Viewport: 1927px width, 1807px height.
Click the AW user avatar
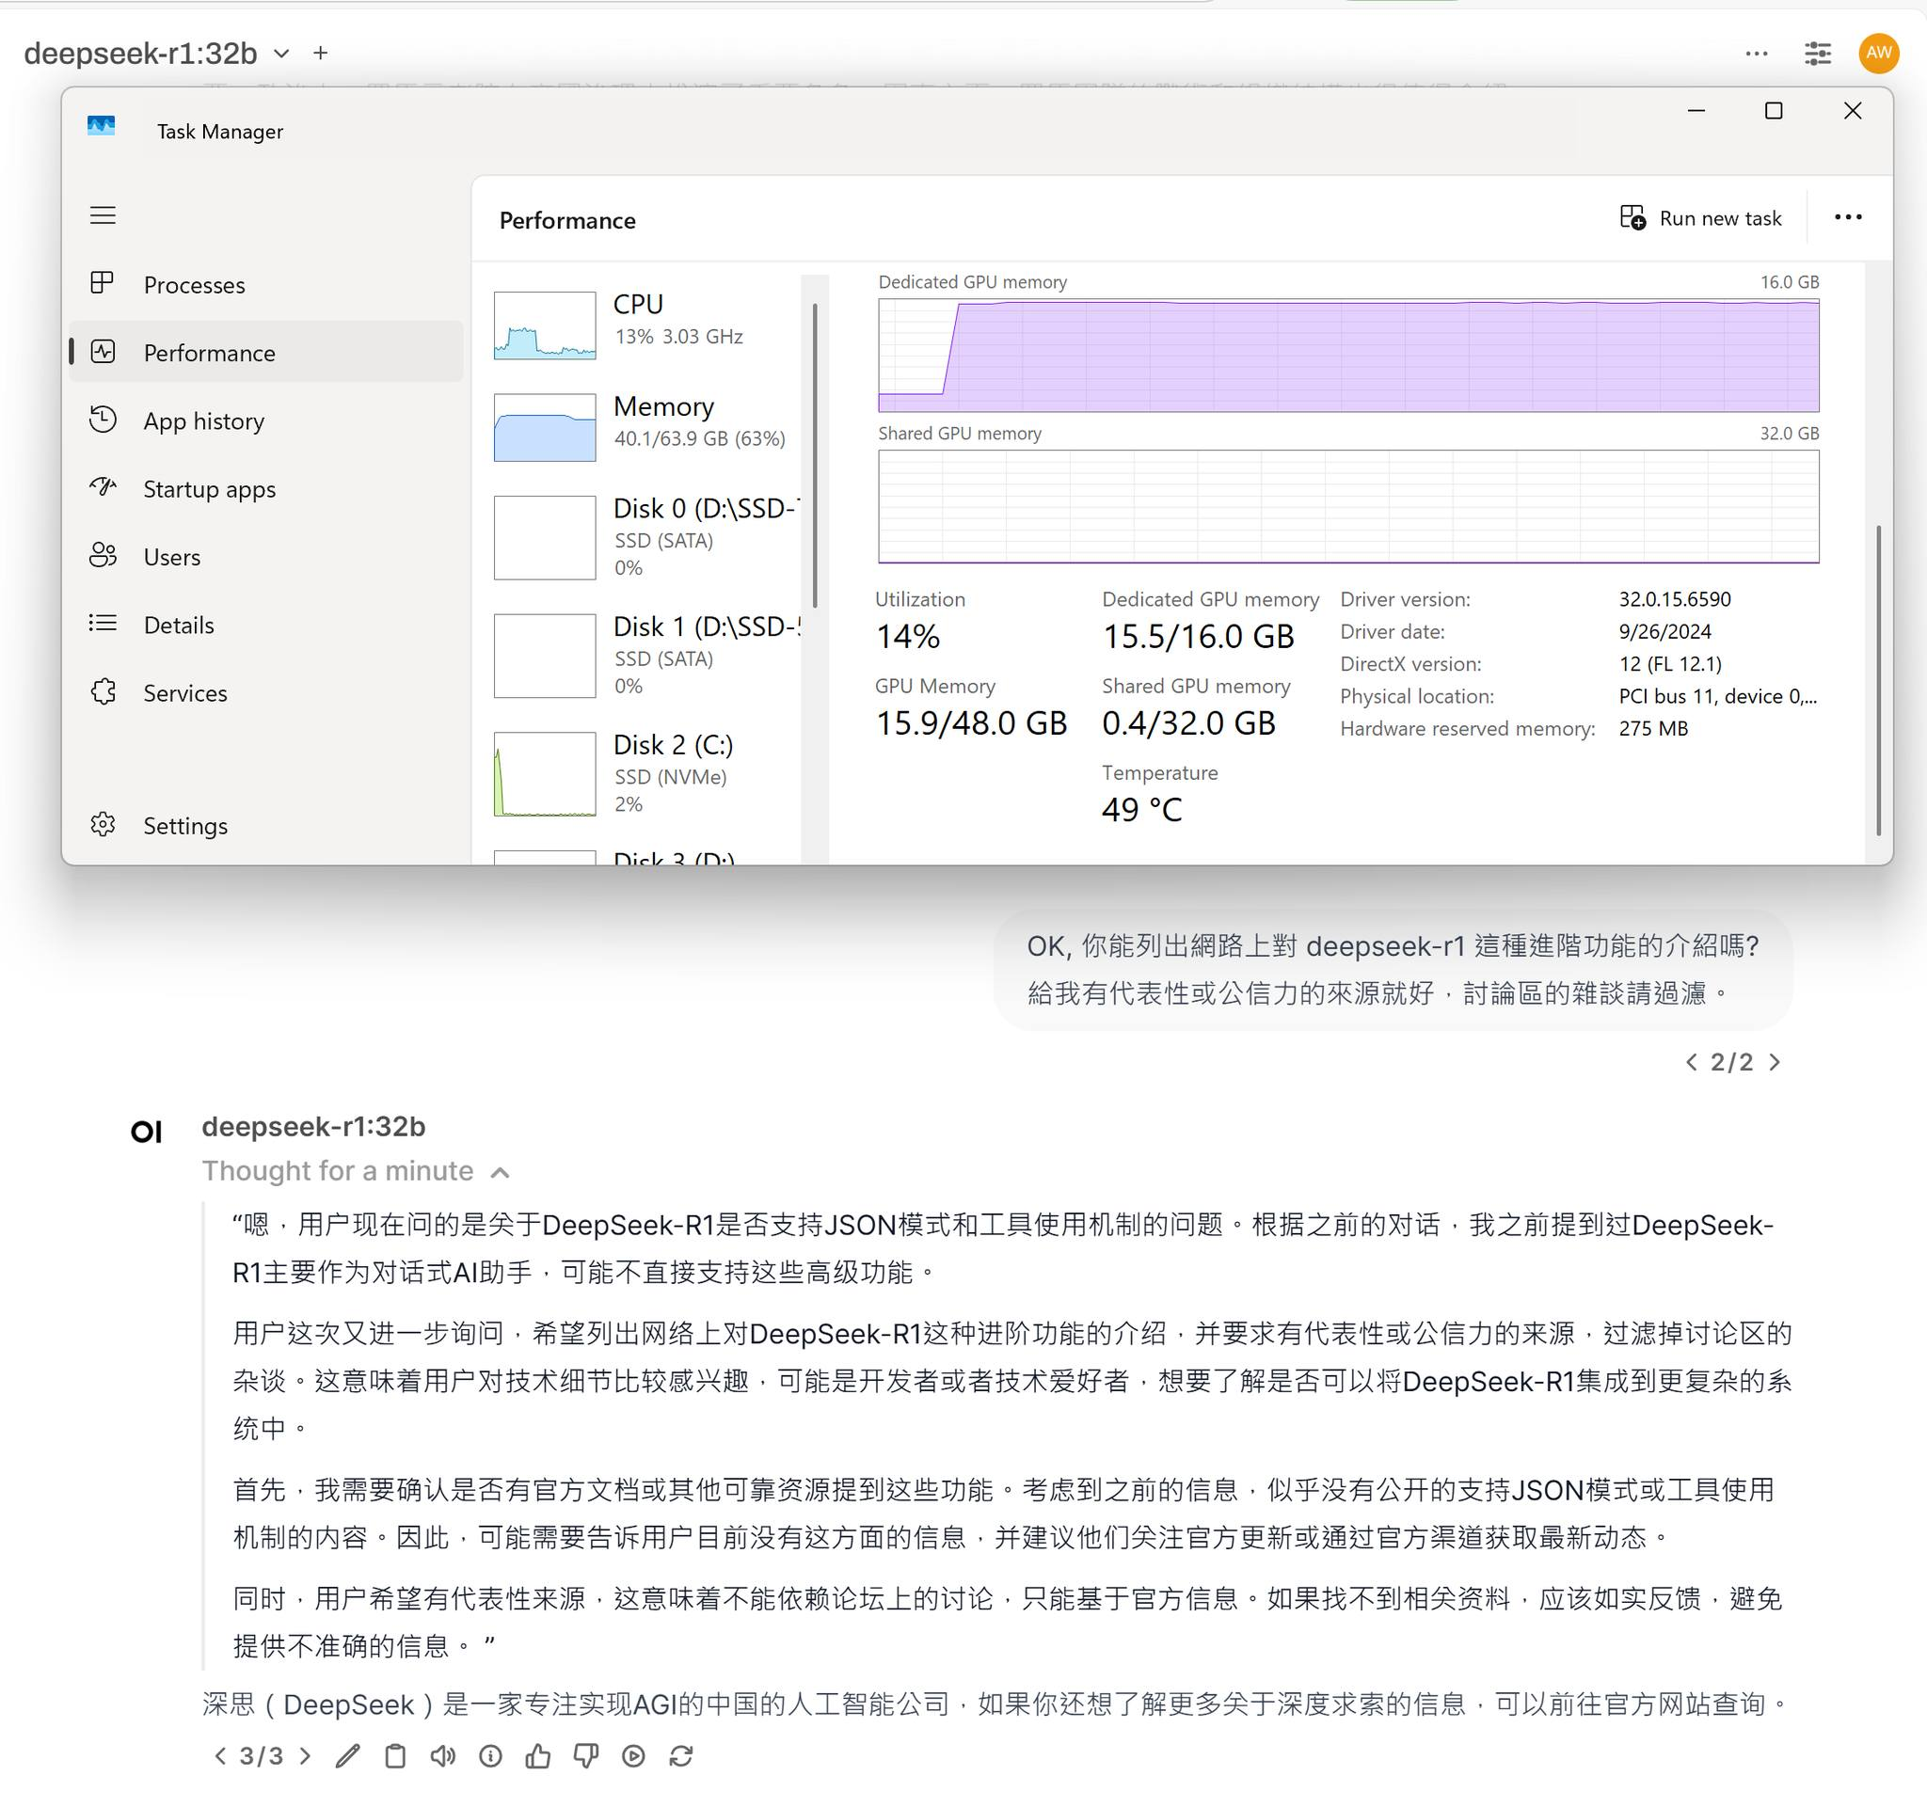(1877, 53)
